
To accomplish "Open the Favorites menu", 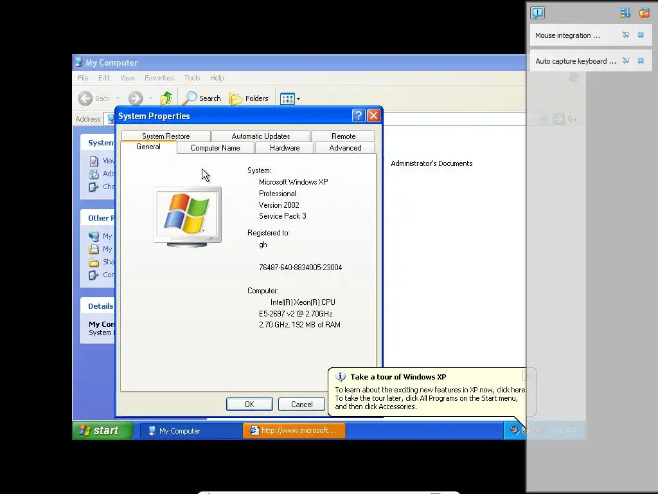I will [x=159, y=78].
